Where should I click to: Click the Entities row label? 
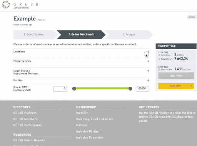click(x=18, y=80)
